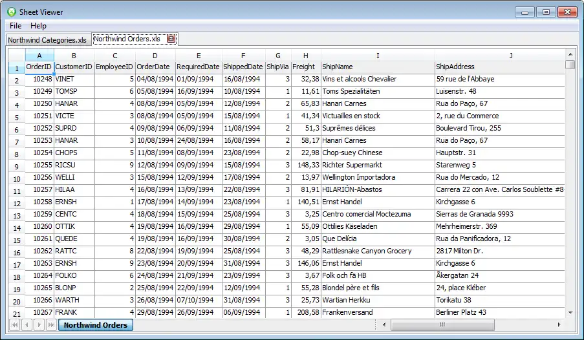Viewport: 584px width, 340px height.
Task: Click the ShipAddress header cell
Action: [x=500, y=67]
